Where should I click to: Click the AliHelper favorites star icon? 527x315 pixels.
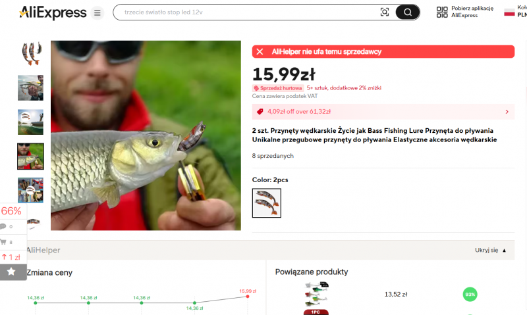(11, 272)
